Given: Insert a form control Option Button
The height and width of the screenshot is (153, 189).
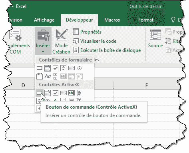Looking at the screenshot, I should 80,68.
